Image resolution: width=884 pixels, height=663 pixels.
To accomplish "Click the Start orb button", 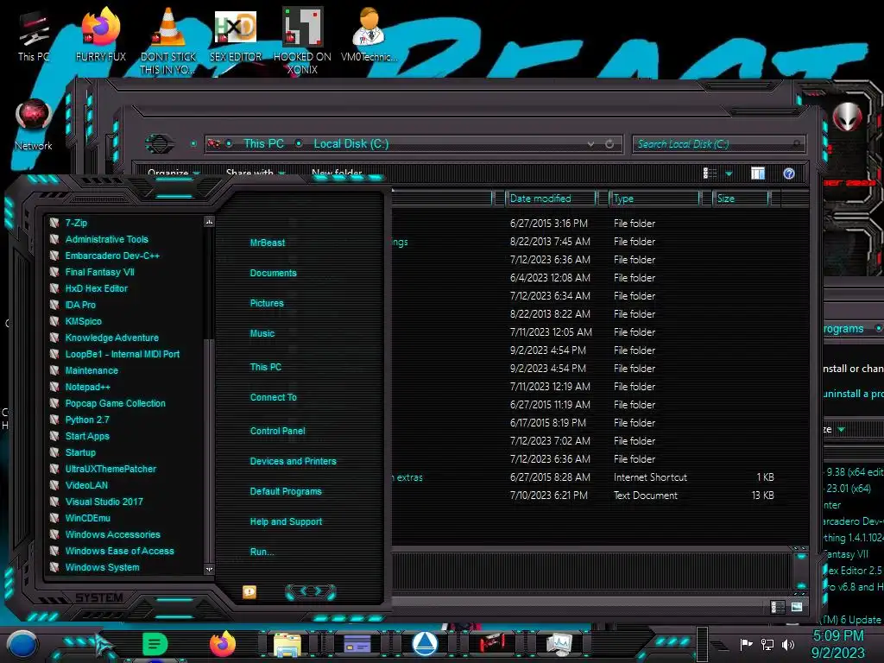I will [22, 644].
